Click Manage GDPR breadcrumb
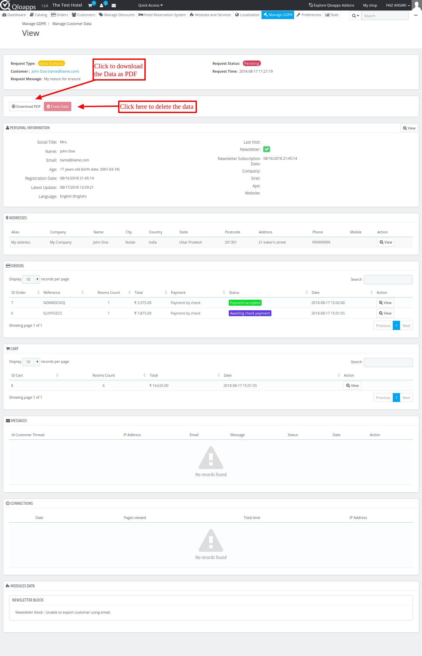The image size is (422, 656). [34, 24]
